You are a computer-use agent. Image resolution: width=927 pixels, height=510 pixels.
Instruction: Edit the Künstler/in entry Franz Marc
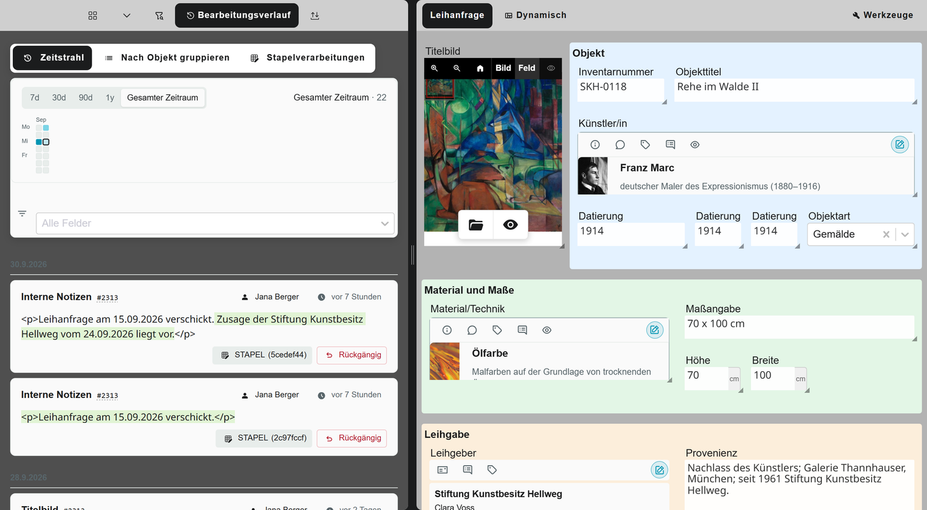point(900,145)
